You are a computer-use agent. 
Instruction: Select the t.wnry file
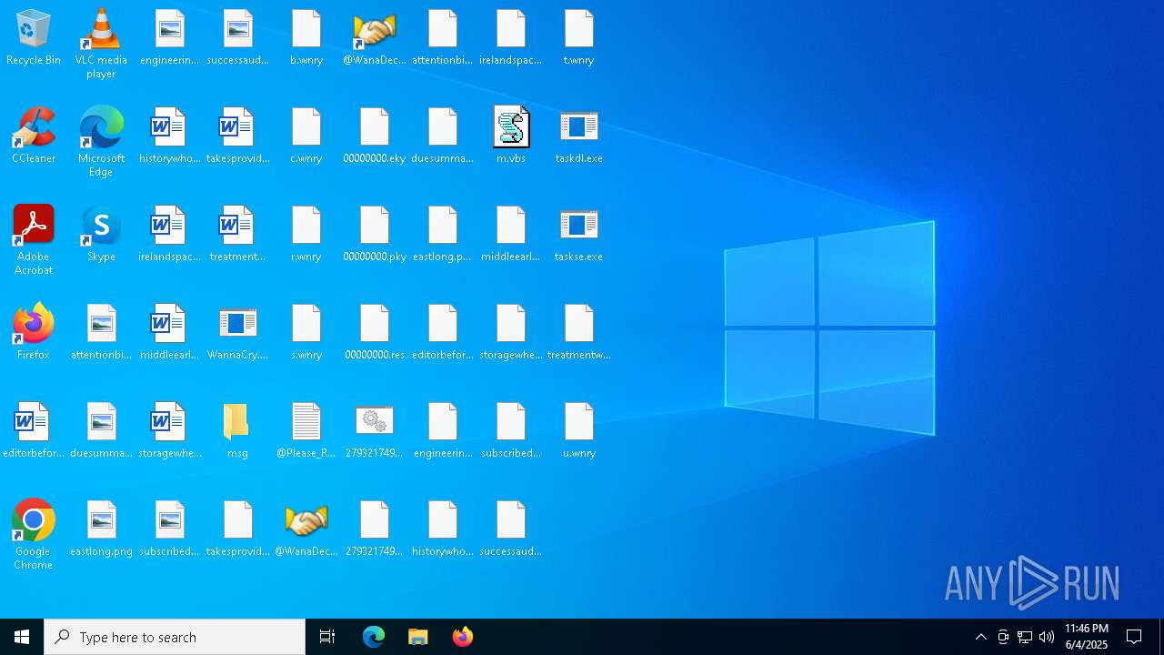coord(579,38)
